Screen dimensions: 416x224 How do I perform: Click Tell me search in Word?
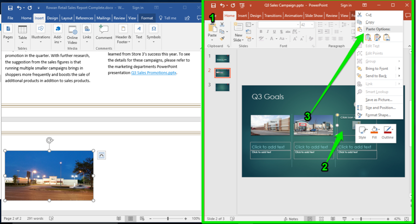pyautogui.click(x=168, y=18)
